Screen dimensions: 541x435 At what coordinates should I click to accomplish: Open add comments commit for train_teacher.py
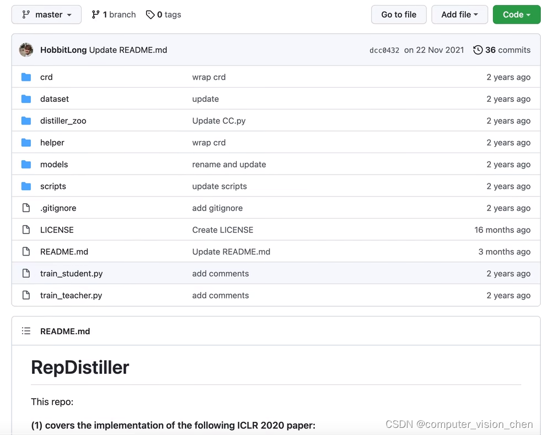point(221,296)
